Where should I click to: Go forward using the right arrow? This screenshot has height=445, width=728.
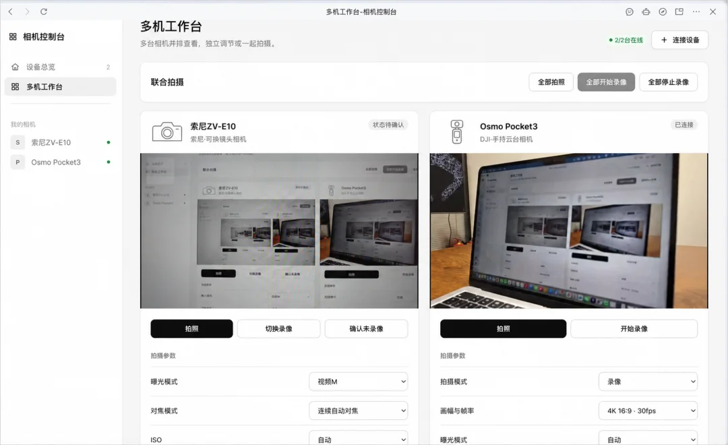27,11
